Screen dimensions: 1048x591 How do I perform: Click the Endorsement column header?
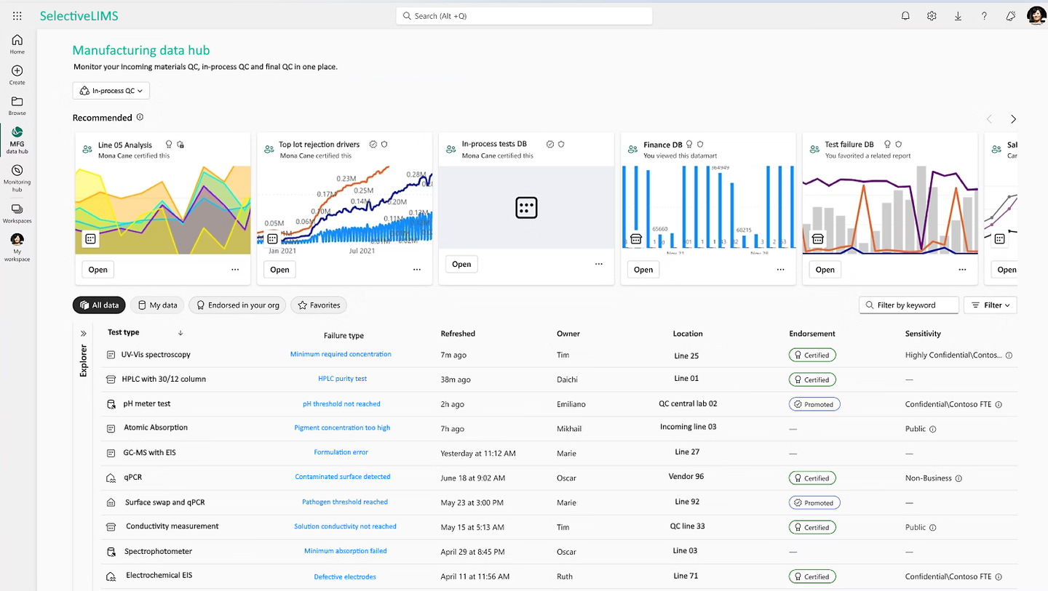pos(812,334)
